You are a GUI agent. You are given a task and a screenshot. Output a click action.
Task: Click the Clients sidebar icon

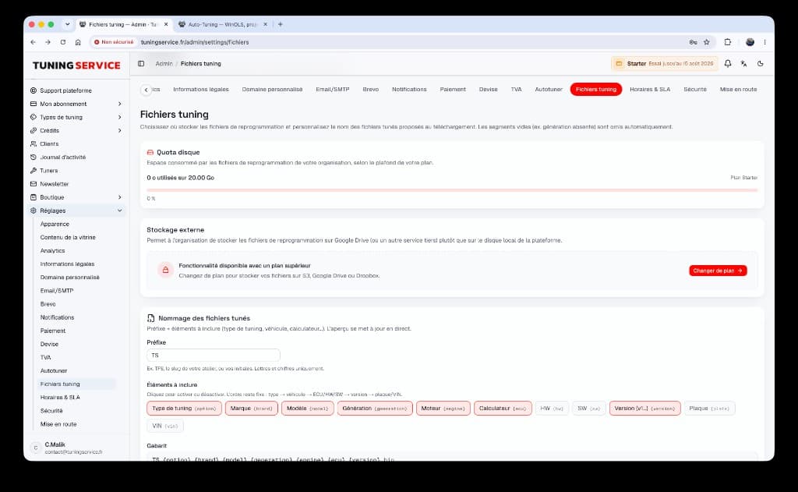click(x=33, y=144)
